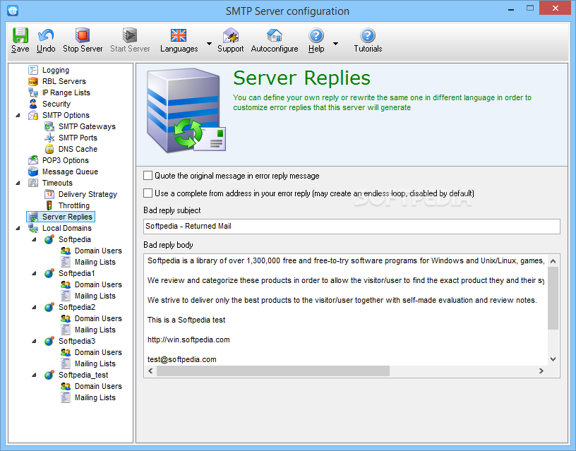
Task: Open Support with the bug icon
Action: click(x=231, y=35)
